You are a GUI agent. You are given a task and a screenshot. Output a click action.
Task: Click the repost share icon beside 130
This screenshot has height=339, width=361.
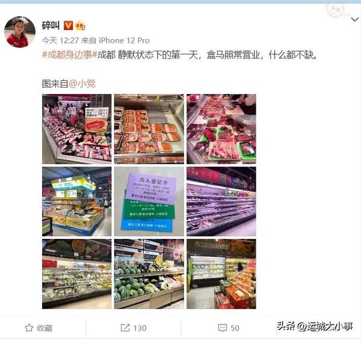pyautogui.click(x=125, y=328)
